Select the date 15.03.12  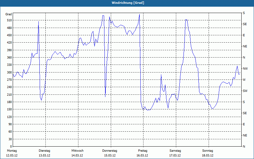(110, 156)
